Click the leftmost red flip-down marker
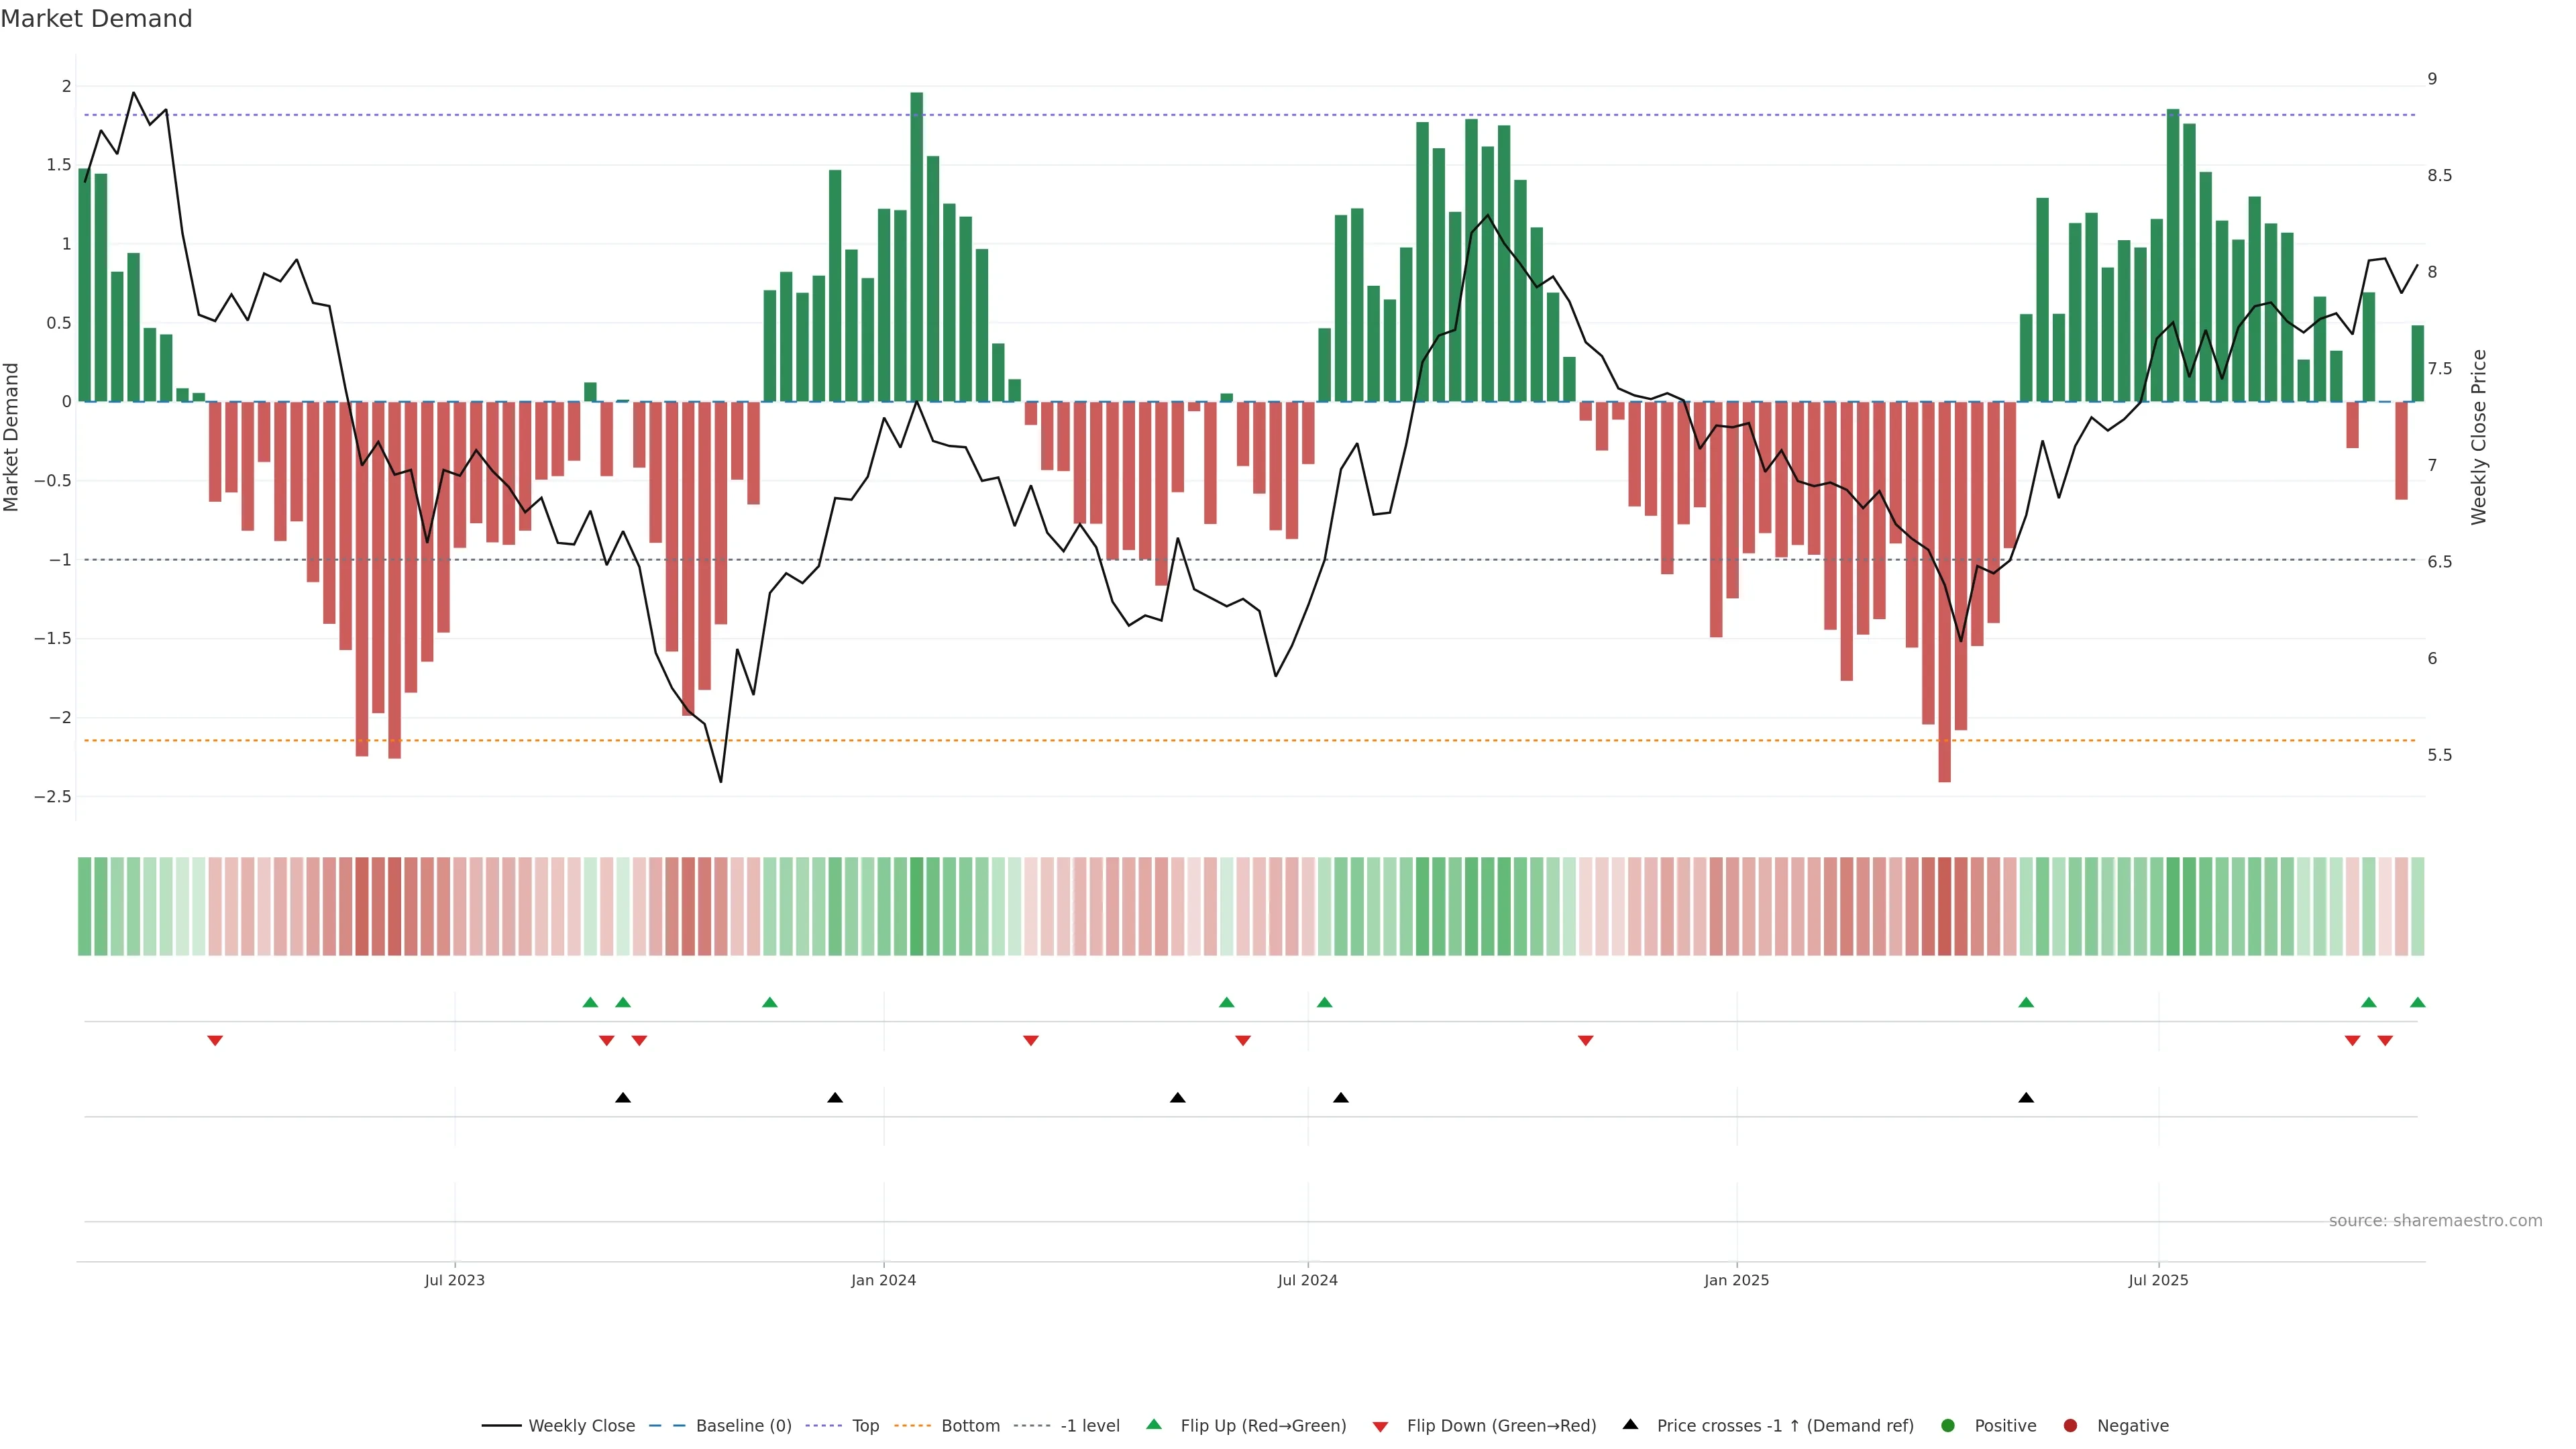 (214, 1041)
